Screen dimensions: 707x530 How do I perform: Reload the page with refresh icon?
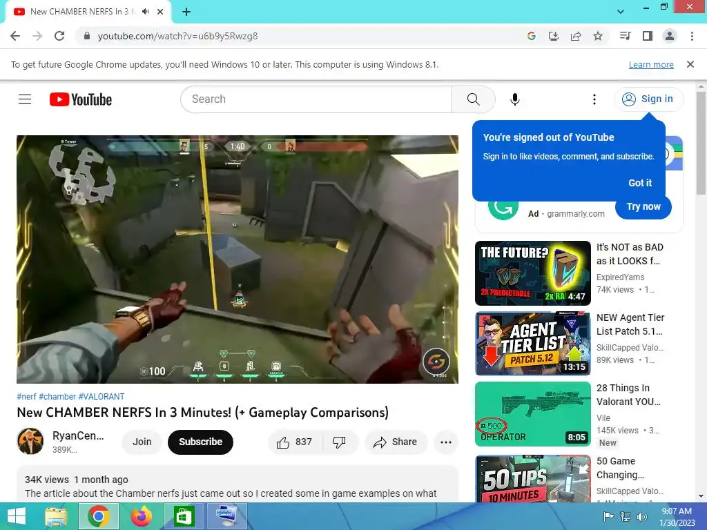59,36
